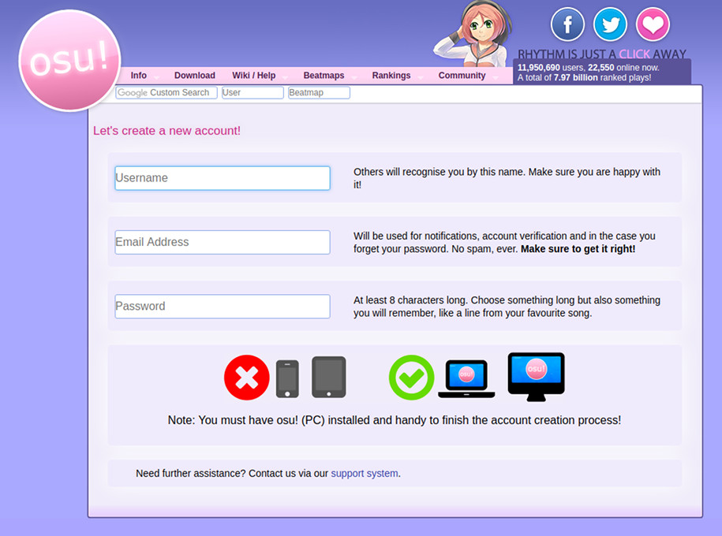Click the pink osu! logo
Screen dimensions: 722x536
[x=69, y=60]
